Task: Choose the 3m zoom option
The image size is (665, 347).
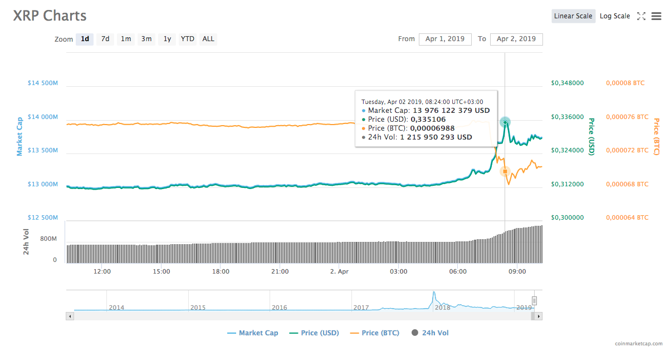Action: coord(146,39)
